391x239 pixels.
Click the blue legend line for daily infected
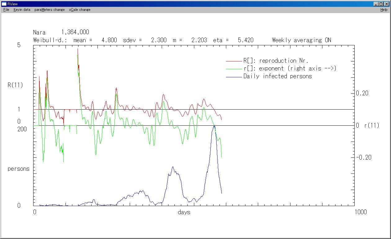pos(234,77)
